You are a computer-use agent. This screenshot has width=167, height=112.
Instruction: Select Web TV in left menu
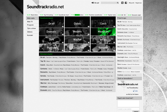pyautogui.click(x=30, y=22)
